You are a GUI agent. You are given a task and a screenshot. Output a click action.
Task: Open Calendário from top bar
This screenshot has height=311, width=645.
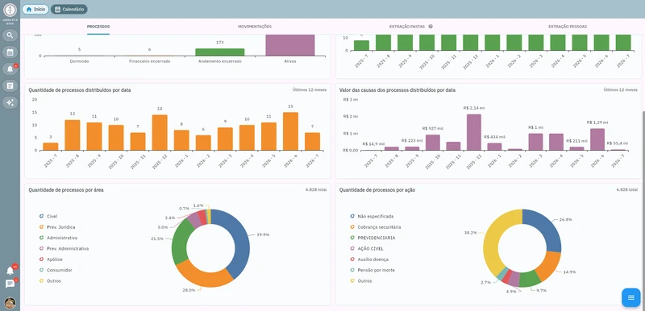(x=69, y=9)
